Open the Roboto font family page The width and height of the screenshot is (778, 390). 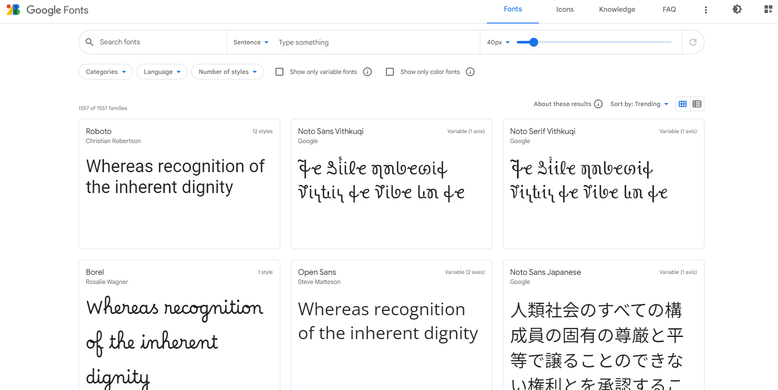(x=99, y=131)
